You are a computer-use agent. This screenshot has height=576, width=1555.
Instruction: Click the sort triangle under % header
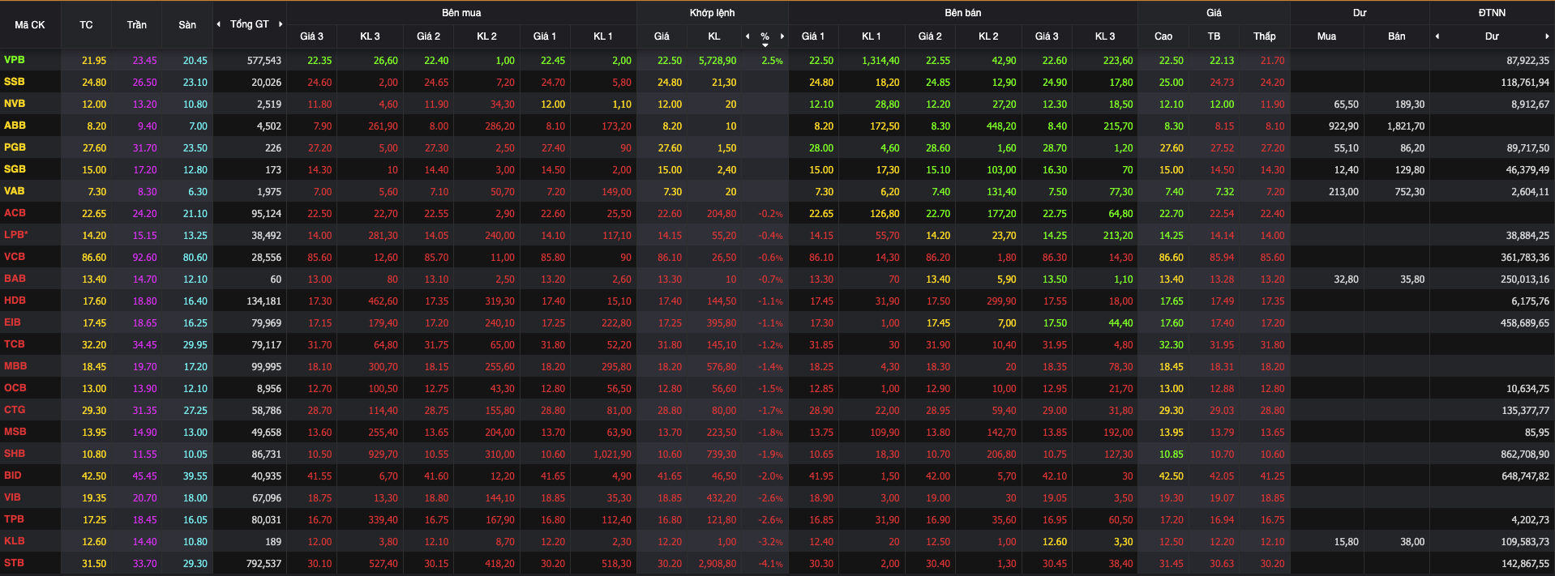tap(765, 45)
